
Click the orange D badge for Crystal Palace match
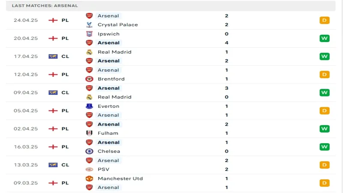pyautogui.click(x=324, y=20)
